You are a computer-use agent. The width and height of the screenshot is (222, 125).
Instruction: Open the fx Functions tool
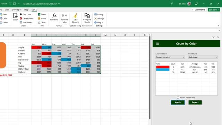pyautogui.click(x=54, y=17)
